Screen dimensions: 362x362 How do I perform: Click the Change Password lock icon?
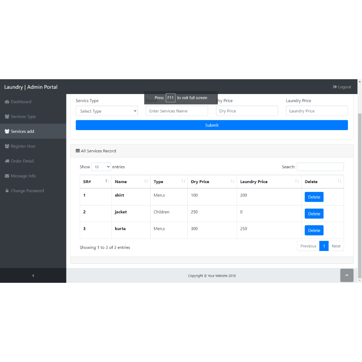tap(7, 191)
